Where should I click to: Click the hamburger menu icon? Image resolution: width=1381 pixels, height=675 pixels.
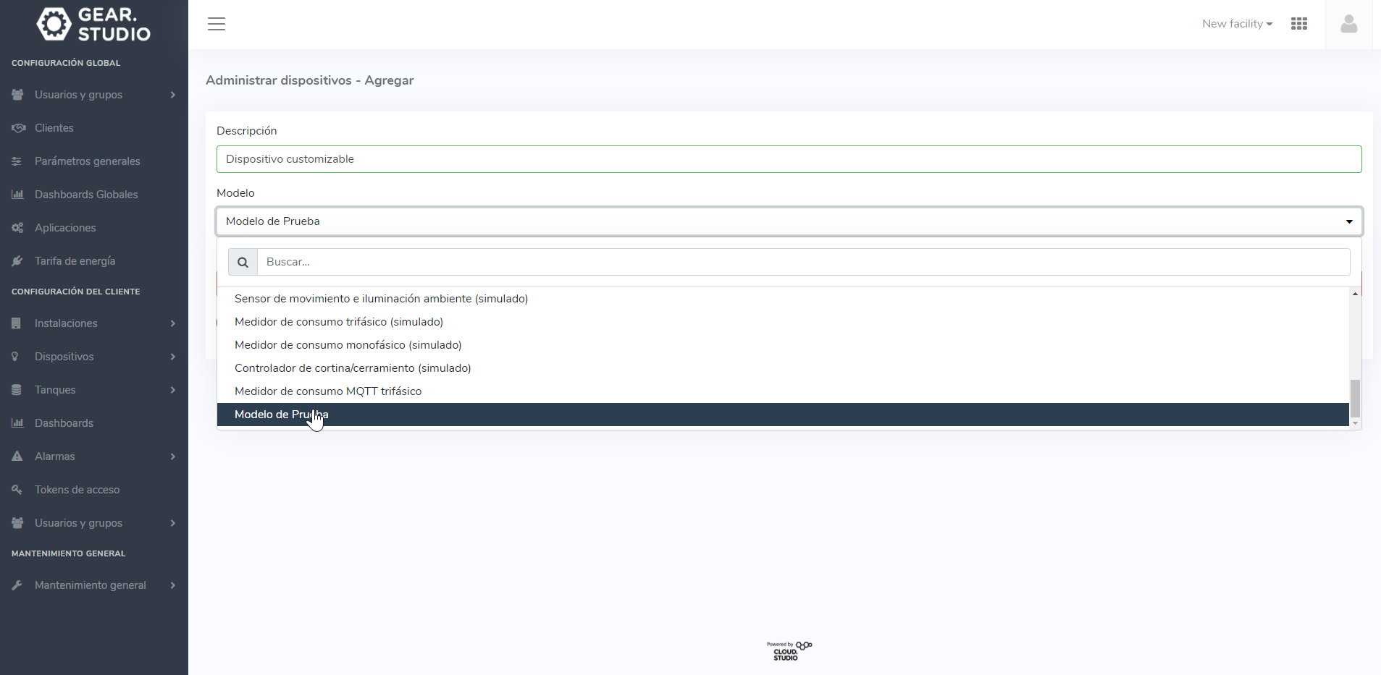click(217, 24)
